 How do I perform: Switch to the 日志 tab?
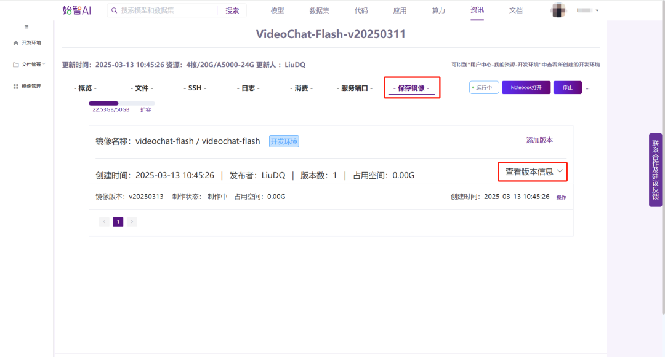(248, 88)
